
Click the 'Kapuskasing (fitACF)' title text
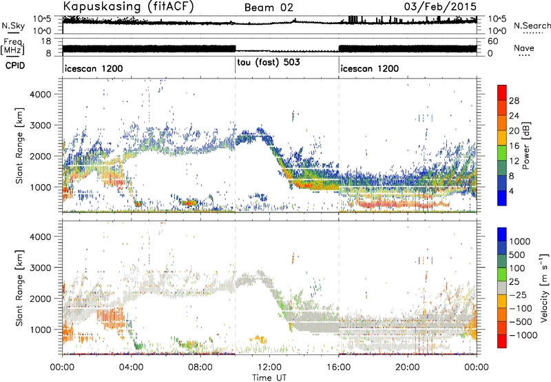click(128, 6)
